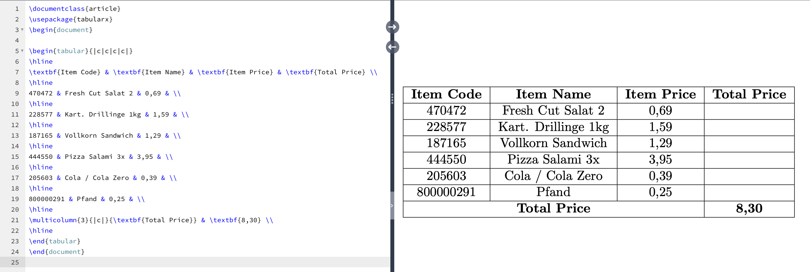Click the total 8,30 in the PDF table

(749, 209)
